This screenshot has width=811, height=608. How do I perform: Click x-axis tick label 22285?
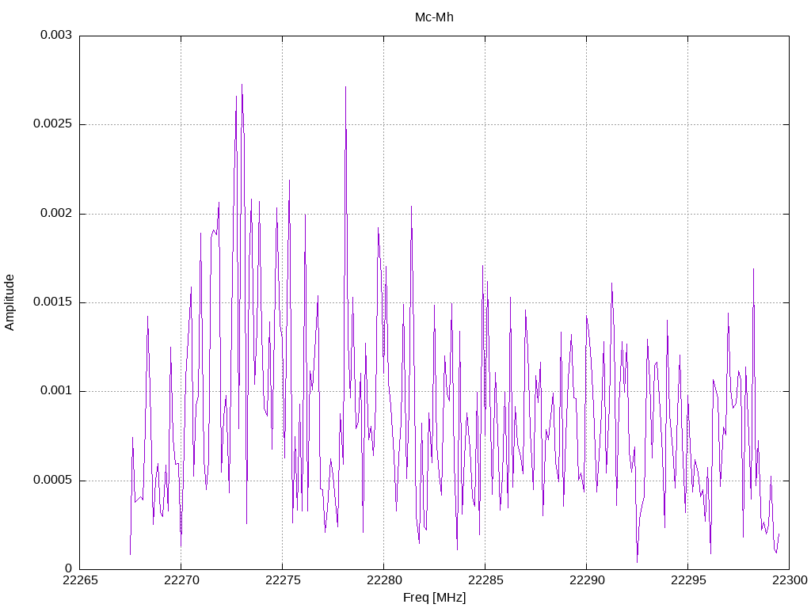point(485,580)
